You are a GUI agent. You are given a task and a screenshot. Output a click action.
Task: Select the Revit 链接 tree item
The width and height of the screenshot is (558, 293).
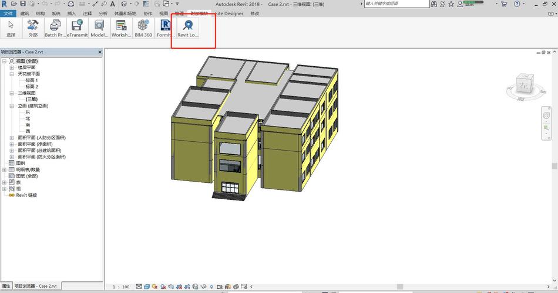pos(26,195)
